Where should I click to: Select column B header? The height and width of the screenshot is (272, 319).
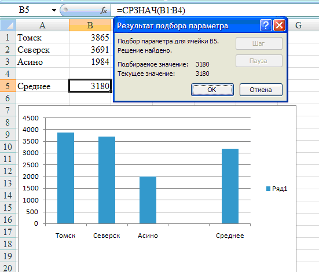coord(90,25)
